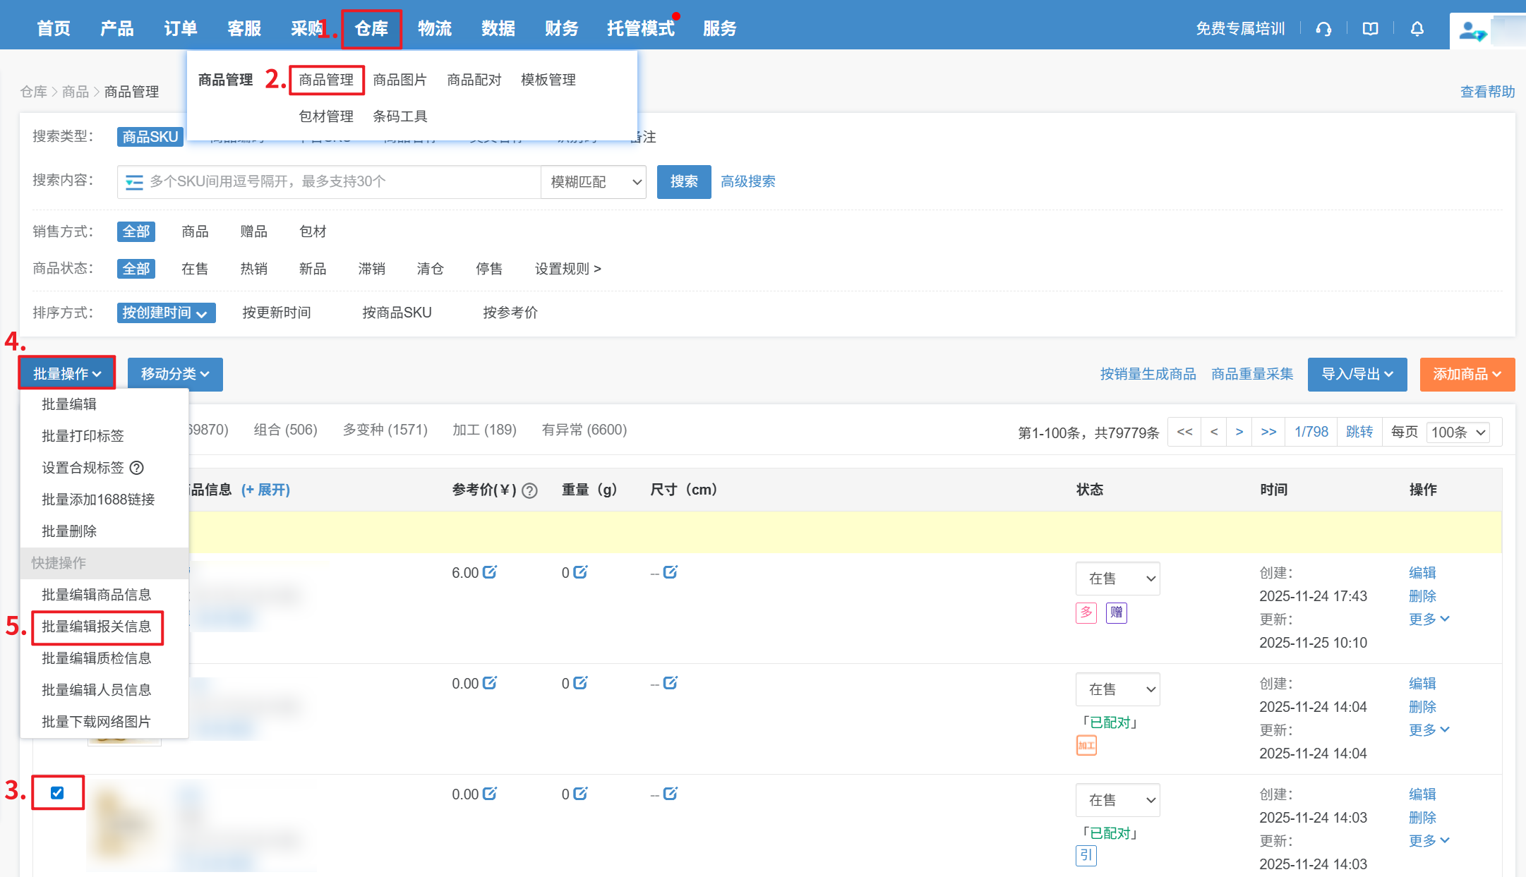The image size is (1526, 877).
Task: Click the help icon next to 设置合规标签
Action: (137, 468)
